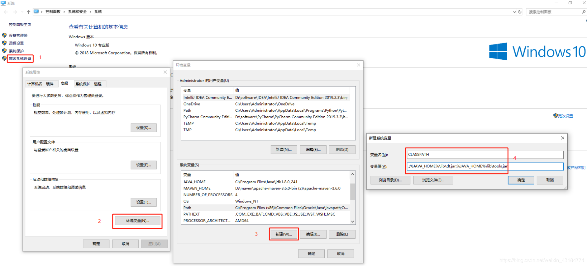Click the shield icon beside 设备管理器
Image resolution: width=587 pixels, height=266 pixels.
(x=4, y=35)
